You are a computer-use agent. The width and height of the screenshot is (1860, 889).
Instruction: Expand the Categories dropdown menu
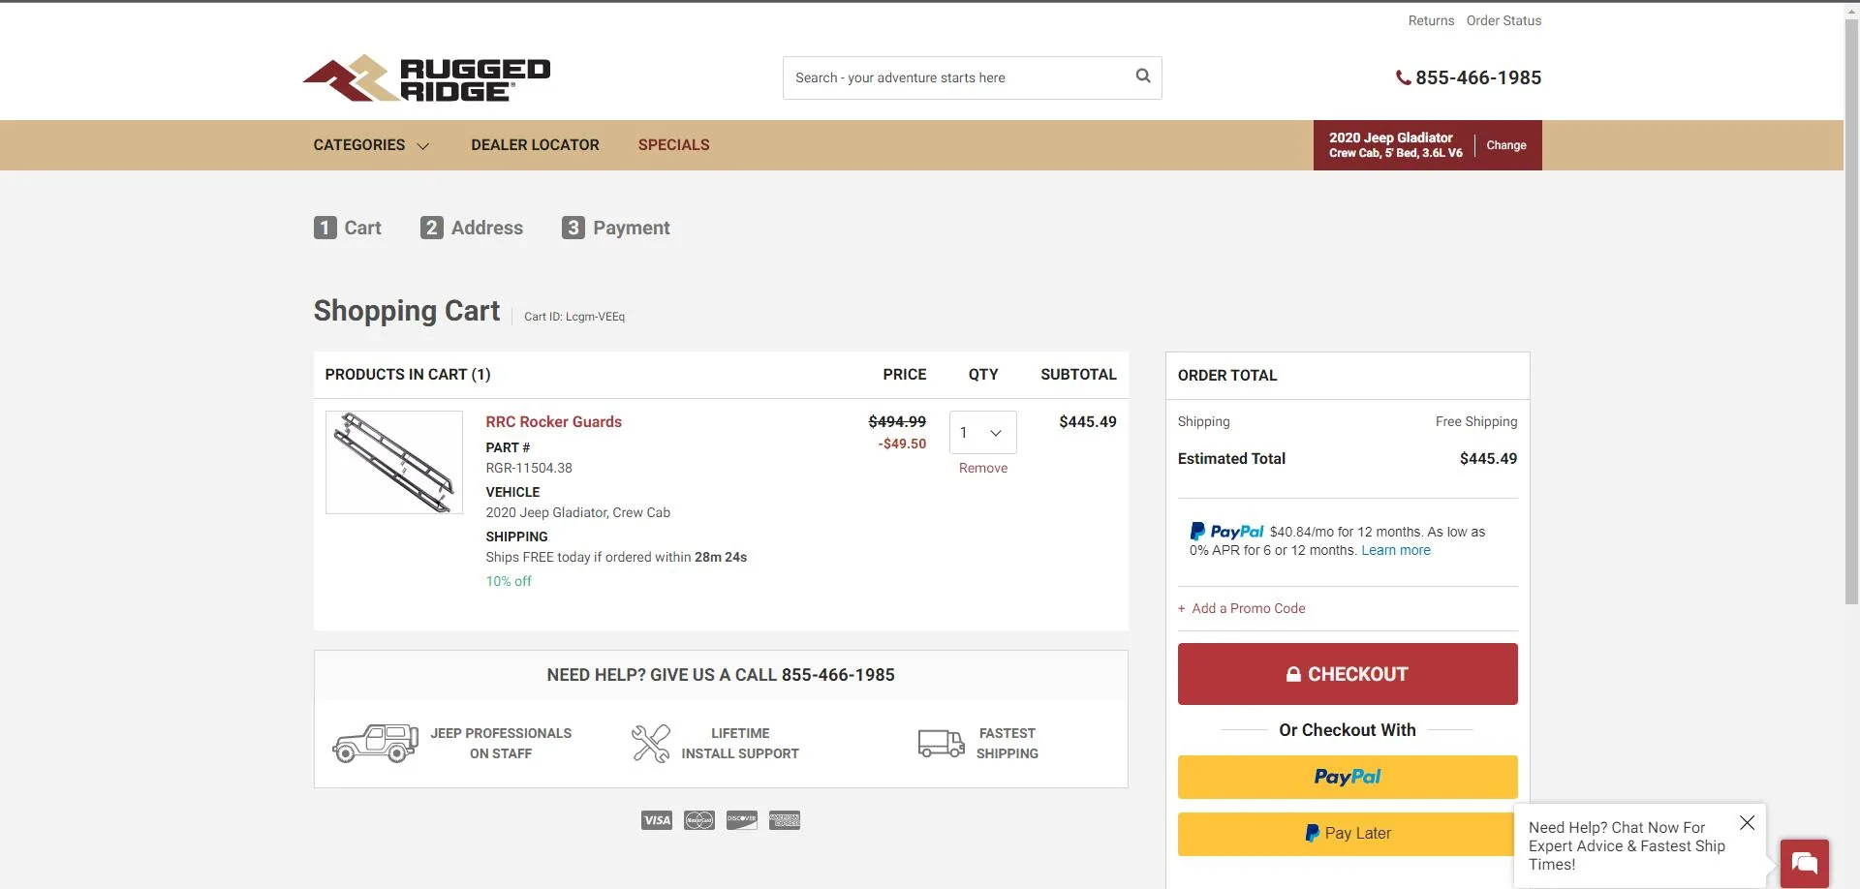coord(371,145)
